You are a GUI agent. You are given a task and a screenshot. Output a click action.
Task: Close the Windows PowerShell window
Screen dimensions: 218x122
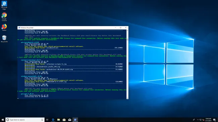coord(126,28)
